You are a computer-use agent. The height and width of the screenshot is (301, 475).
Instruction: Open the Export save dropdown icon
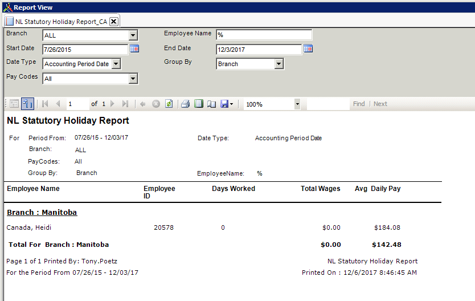[x=227, y=104]
